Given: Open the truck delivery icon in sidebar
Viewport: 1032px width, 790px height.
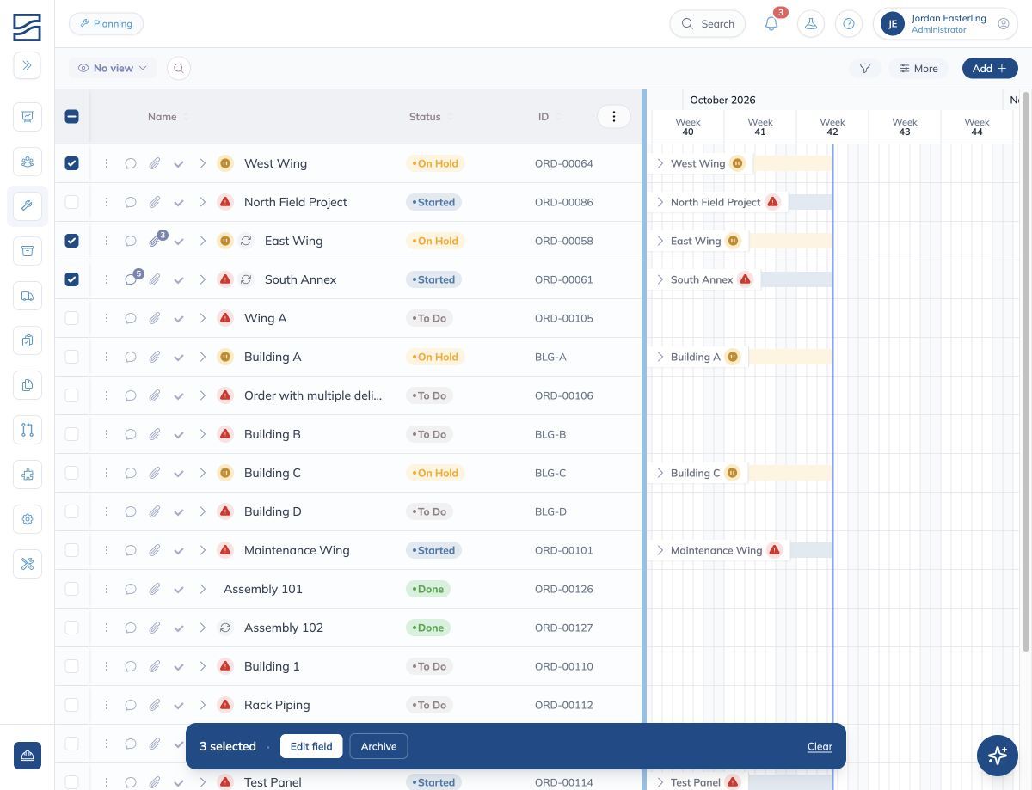Looking at the screenshot, I should (x=27, y=296).
